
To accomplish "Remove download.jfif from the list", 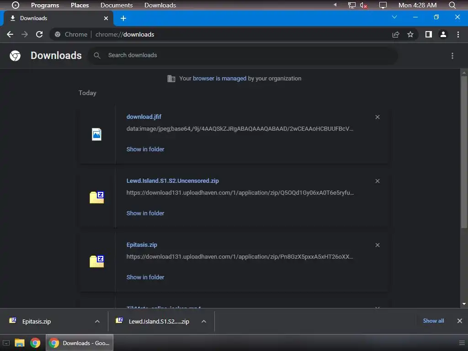I will pos(378,117).
